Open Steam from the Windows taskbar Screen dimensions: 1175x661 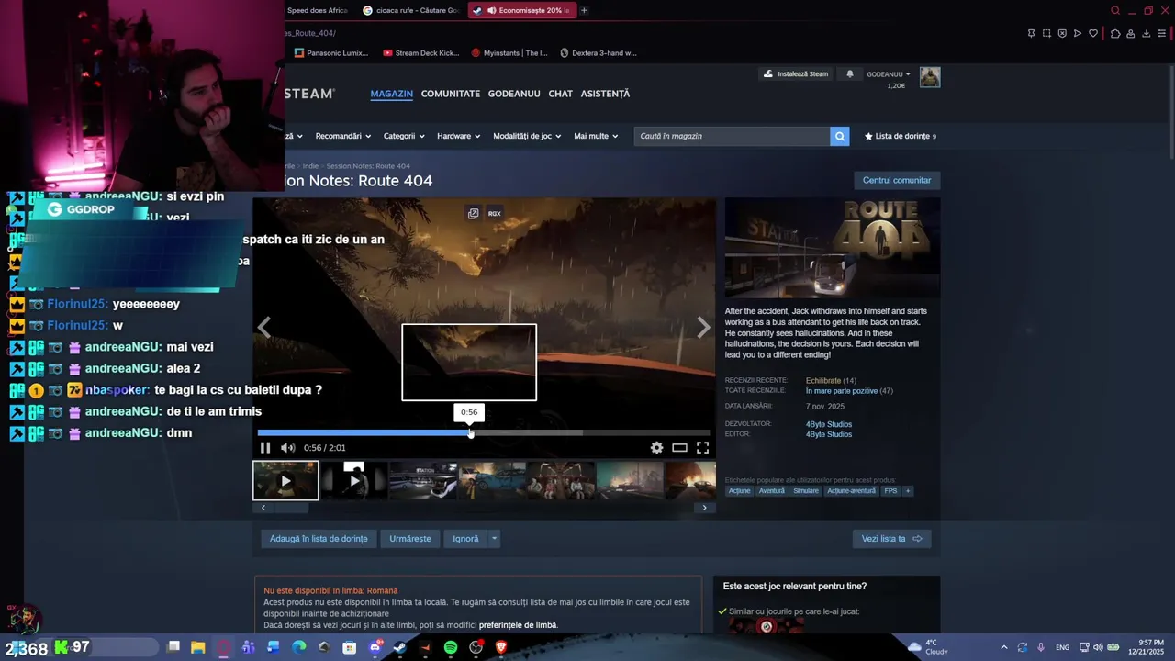click(x=400, y=647)
